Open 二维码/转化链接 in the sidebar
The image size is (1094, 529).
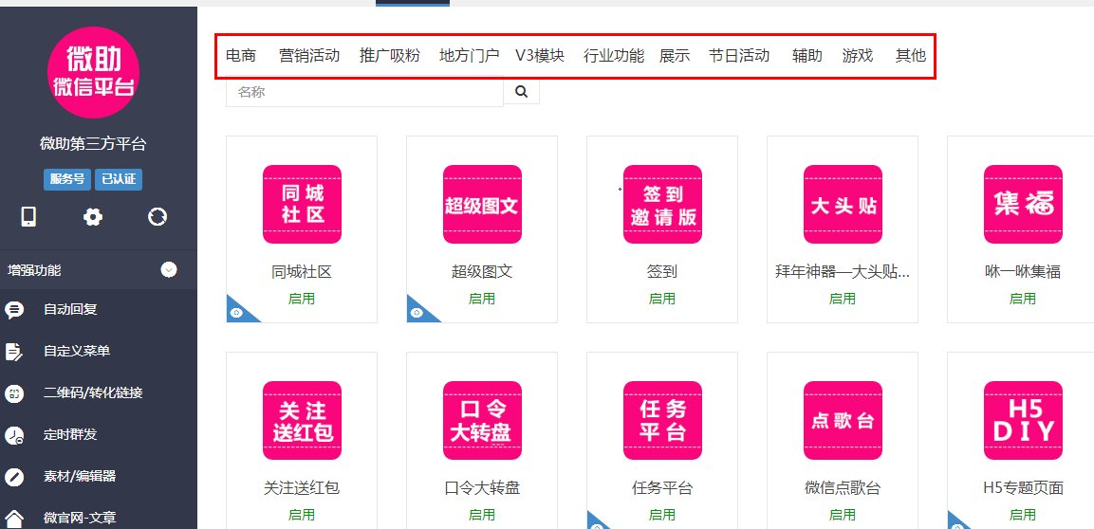(x=92, y=392)
